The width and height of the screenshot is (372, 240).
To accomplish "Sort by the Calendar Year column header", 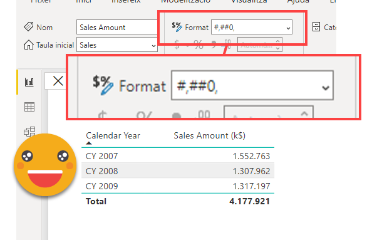I will [113, 135].
